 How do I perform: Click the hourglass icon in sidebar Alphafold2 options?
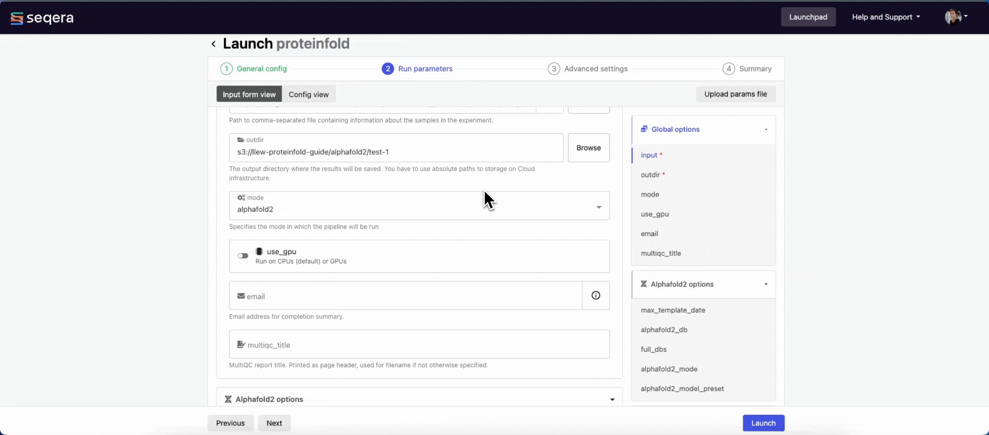click(x=644, y=284)
